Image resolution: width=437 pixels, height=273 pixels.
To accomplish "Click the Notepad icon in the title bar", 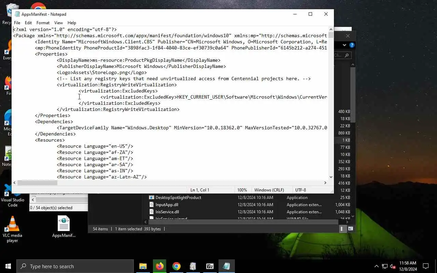I will (x=17, y=14).
